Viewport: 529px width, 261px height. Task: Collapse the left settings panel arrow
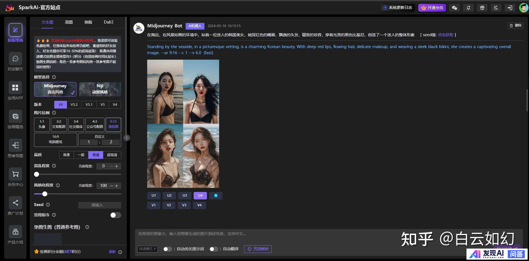(x=127, y=138)
